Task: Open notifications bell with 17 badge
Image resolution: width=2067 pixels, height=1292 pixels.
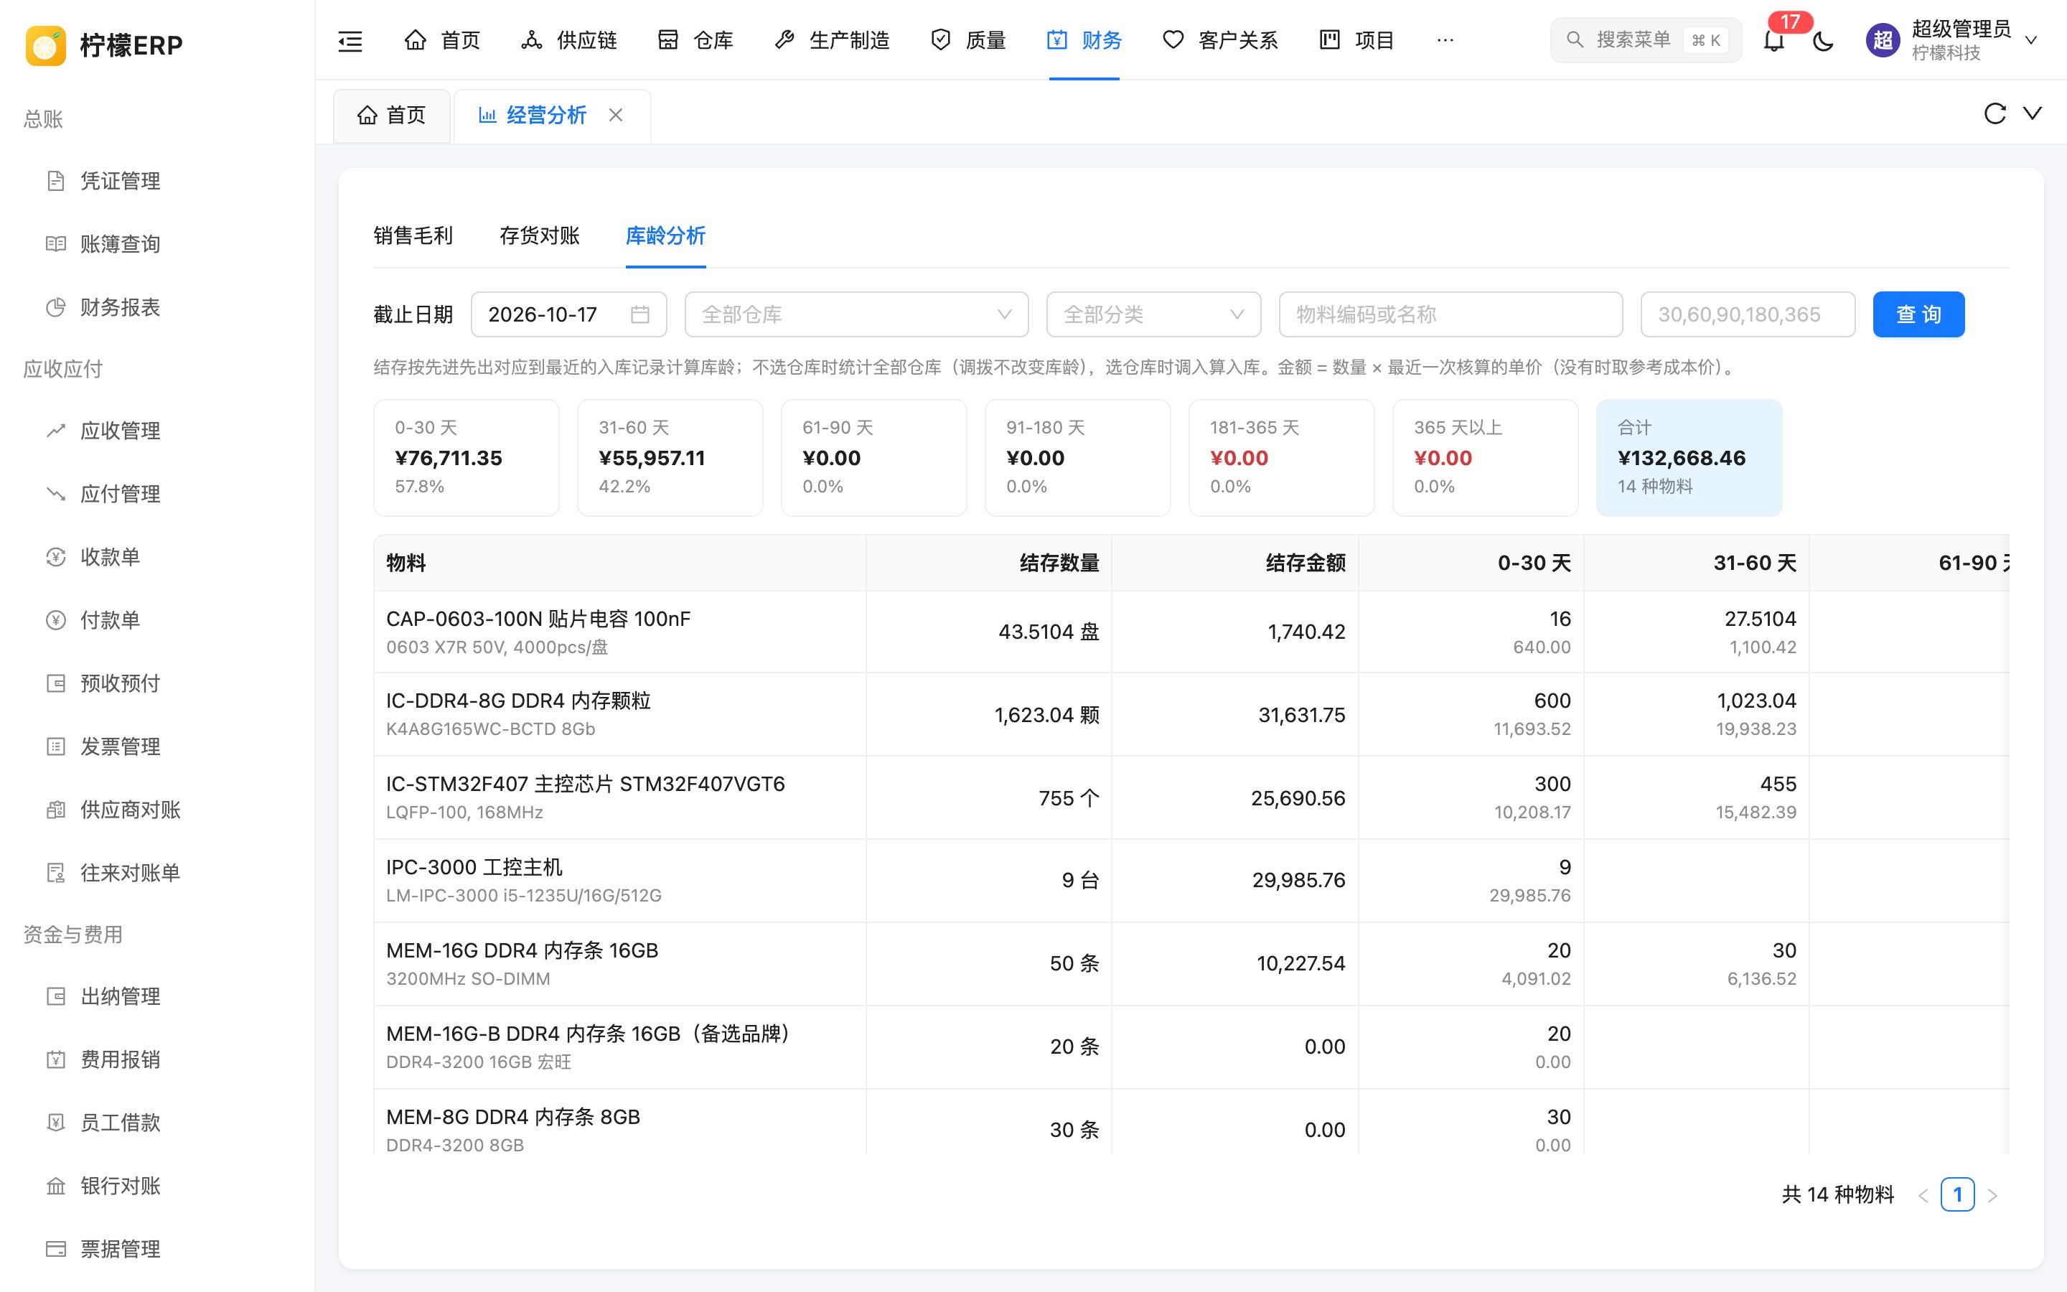Action: [1774, 40]
